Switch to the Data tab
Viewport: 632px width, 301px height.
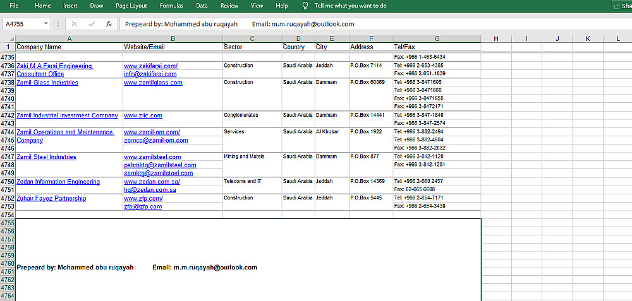coord(202,6)
